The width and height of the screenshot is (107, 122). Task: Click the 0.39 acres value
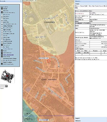(x=91, y=21)
